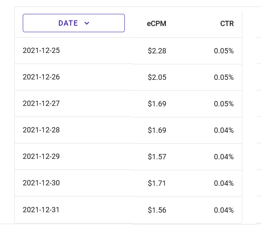Select the $1.71 eCPM value
This screenshot has height=231, width=261.
pyautogui.click(x=157, y=183)
